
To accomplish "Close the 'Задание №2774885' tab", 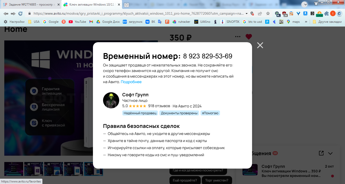I will point(58,5).
